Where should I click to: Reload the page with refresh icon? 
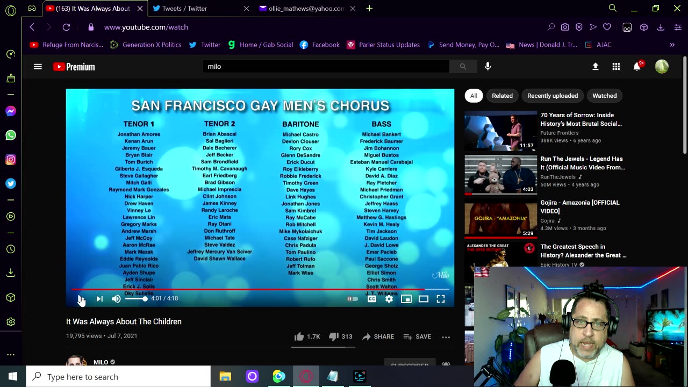(66, 27)
